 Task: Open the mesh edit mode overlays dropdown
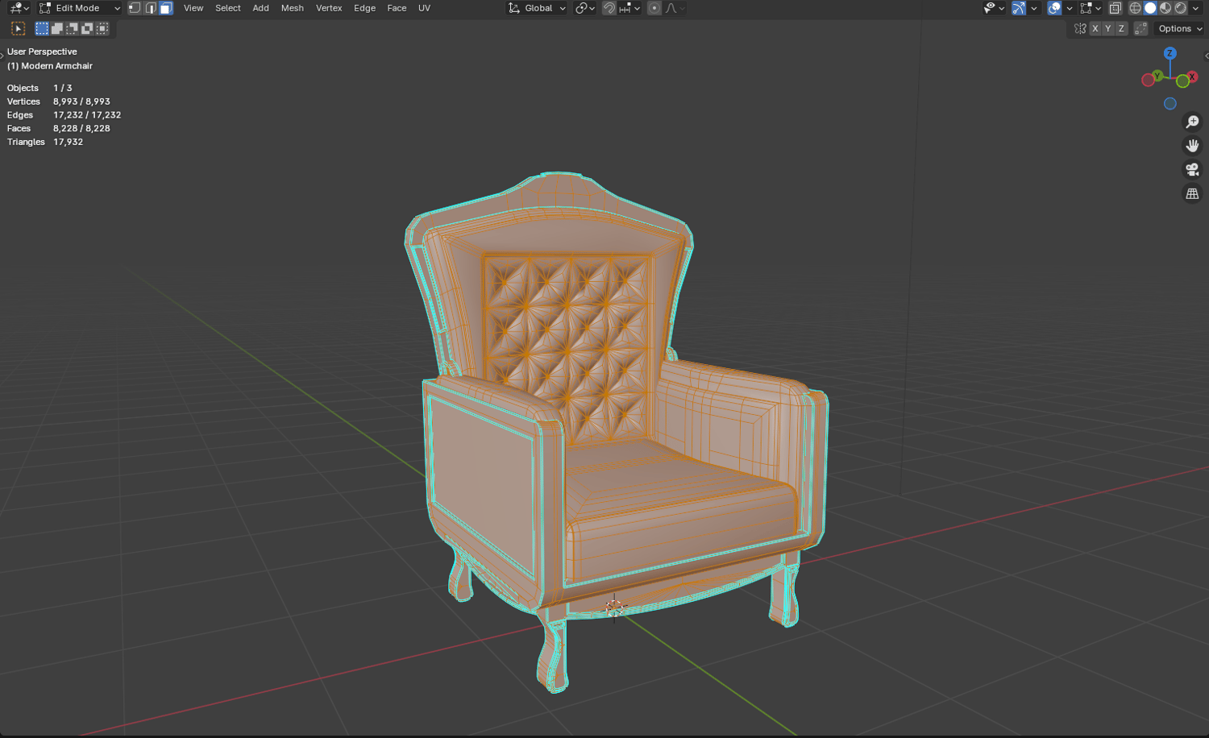point(1091,8)
